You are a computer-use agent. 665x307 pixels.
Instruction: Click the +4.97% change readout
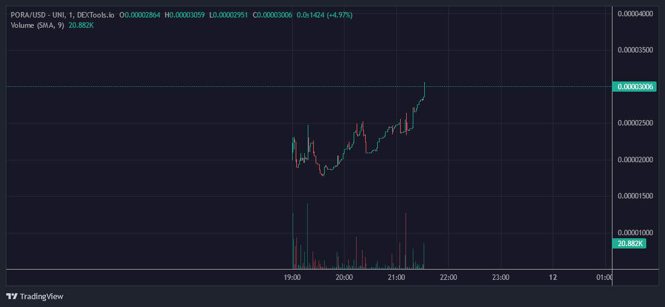[340, 15]
